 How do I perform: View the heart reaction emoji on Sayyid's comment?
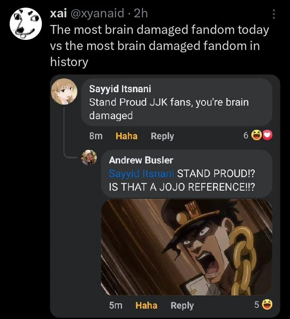point(267,135)
